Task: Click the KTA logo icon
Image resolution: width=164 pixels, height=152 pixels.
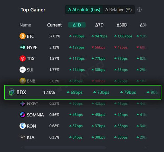Action: pos(22,137)
